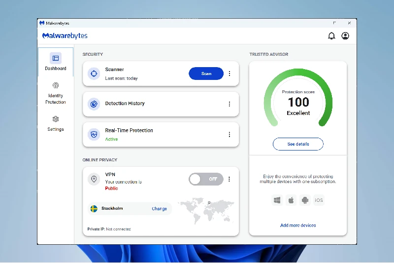Click the Detection History card title

[x=125, y=104]
